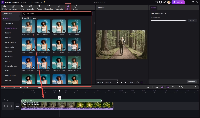Click the Exportar button
The width and height of the screenshot is (200, 118).
click(178, 2)
